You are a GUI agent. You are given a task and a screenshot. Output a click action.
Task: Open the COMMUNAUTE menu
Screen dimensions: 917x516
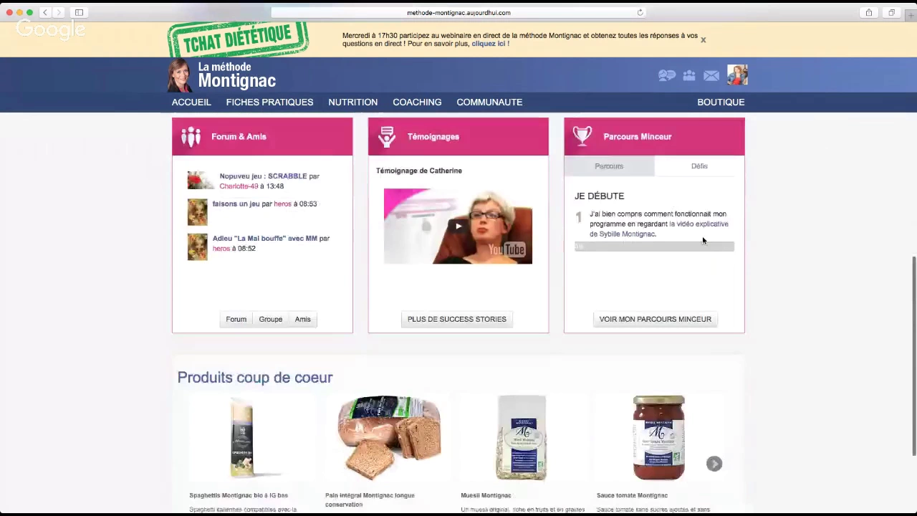click(x=489, y=102)
